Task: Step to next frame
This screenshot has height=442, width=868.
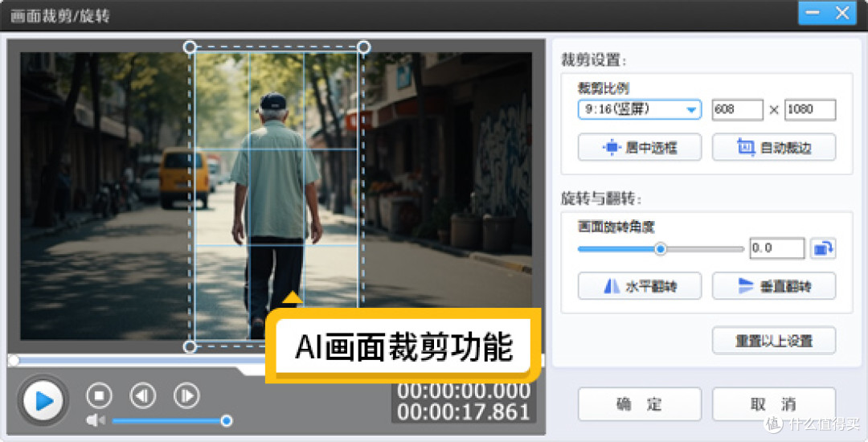Action: click(186, 395)
